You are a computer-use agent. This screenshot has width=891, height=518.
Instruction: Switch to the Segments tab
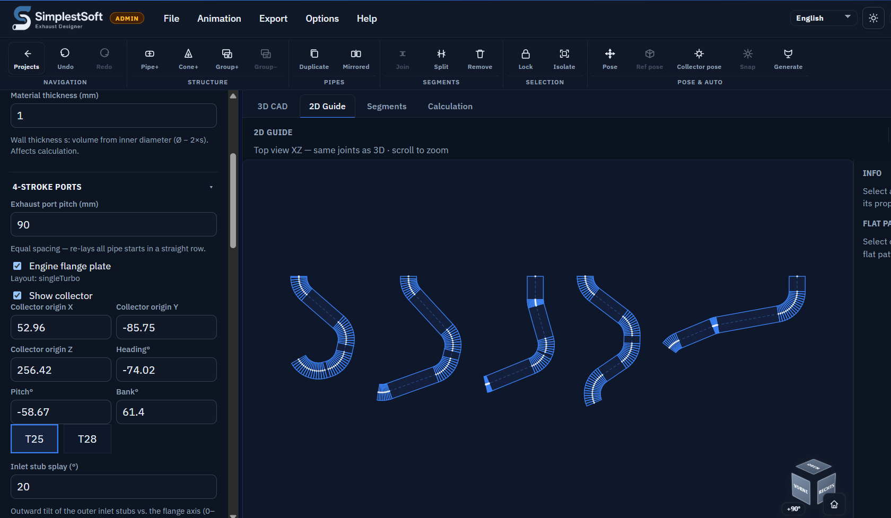tap(387, 107)
